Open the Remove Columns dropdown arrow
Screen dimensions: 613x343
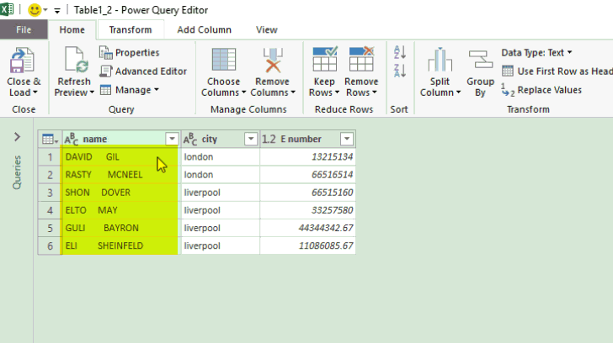pos(293,92)
